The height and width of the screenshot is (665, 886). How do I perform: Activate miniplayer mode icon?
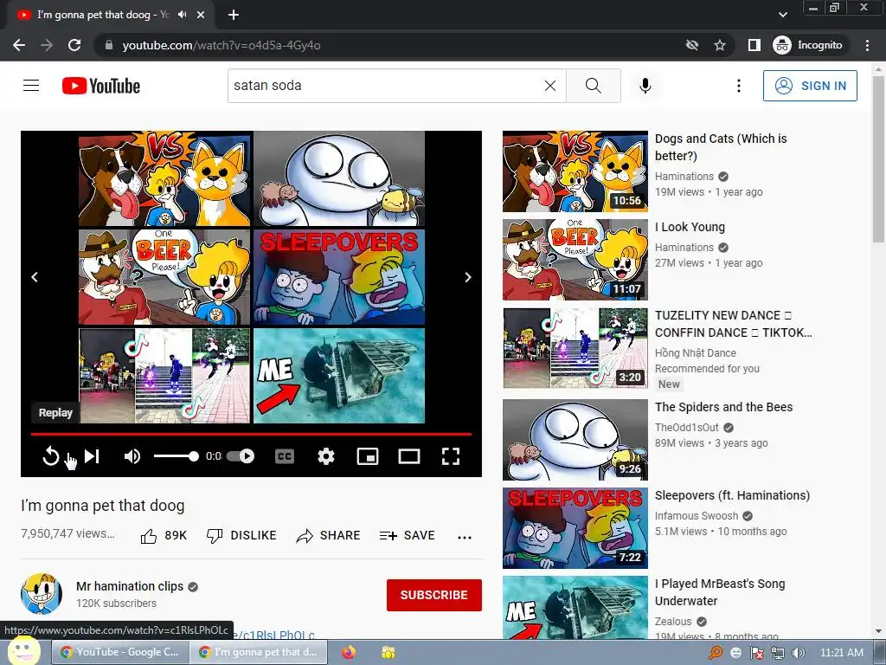pyautogui.click(x=368, y=455)
